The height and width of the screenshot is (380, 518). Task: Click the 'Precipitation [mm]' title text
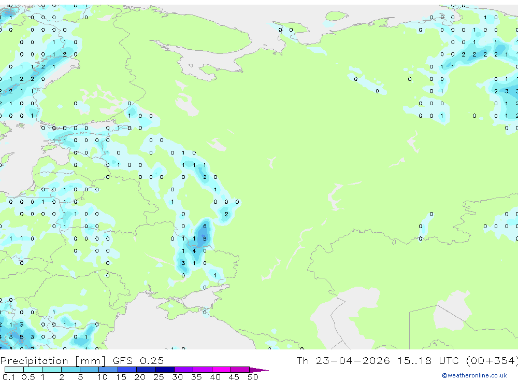53,360
